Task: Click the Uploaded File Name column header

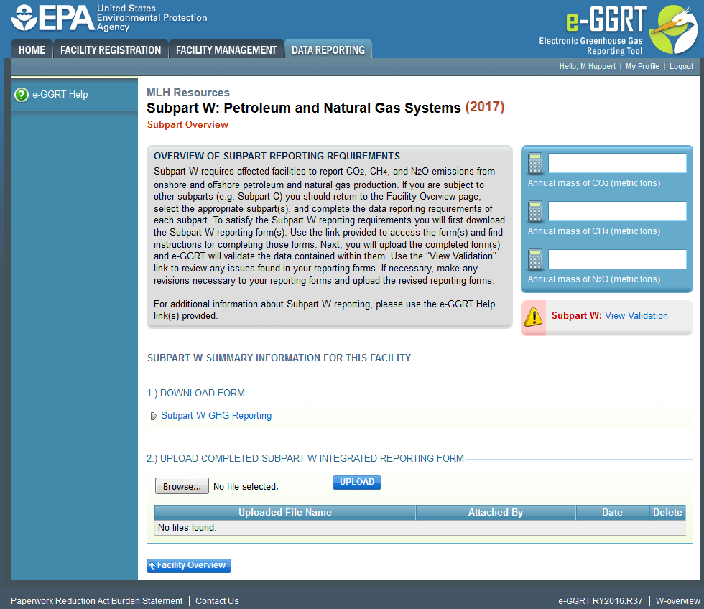Action: tap(285, 513)
